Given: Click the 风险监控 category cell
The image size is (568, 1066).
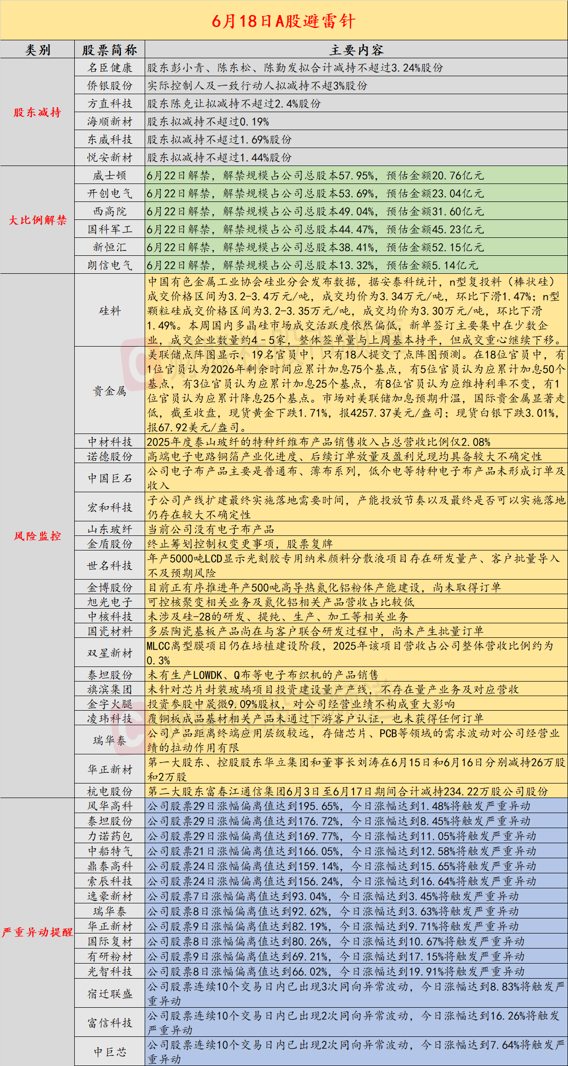Looking at the screenshot, I should coord(37,535).
